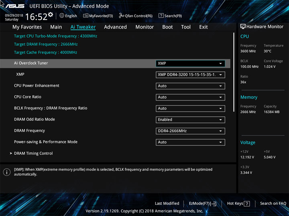The height and width of the screenshot is (216, 289).
Task: Click the English language button
Action: pyautogui.click(x=68, y=16)
